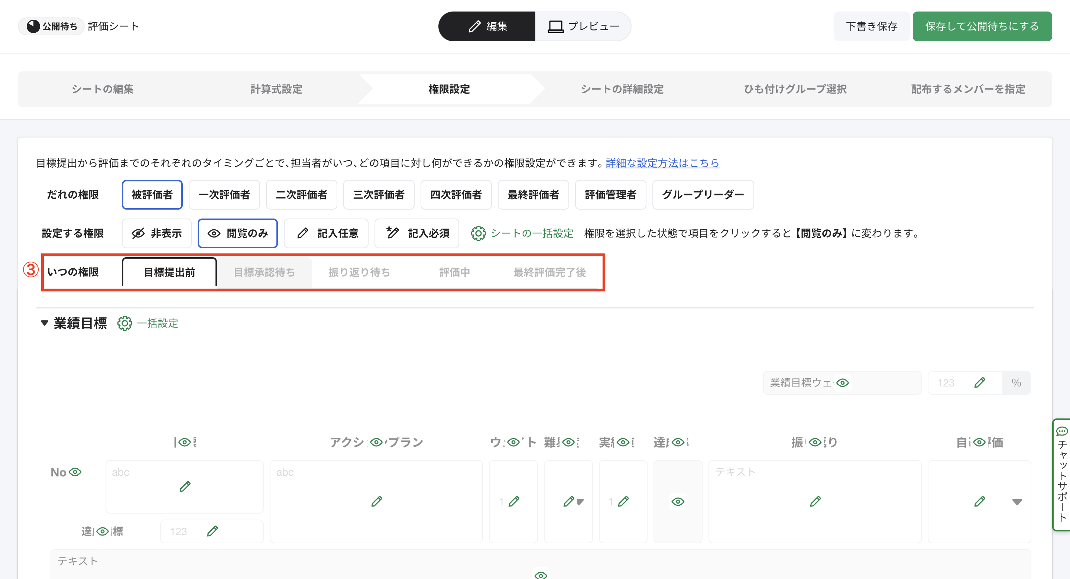
Task: Click 保存して公開待ちにする button
Action: point(982,27)
